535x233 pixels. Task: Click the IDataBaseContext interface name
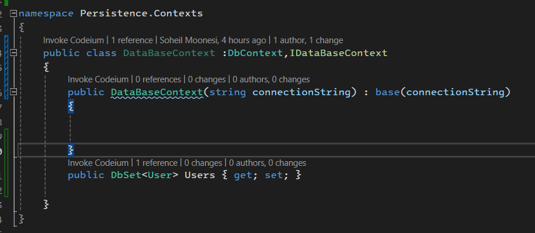[x=339, y=53]
